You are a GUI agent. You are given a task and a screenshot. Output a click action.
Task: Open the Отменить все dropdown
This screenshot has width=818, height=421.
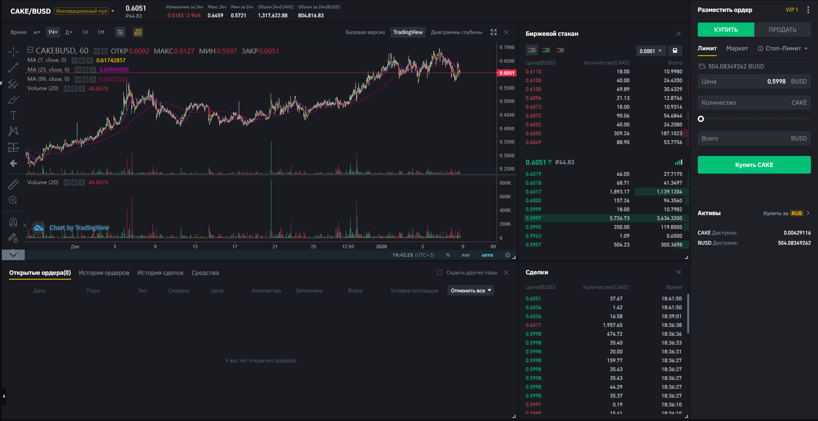pyautogui.click(x=471, y=290)
